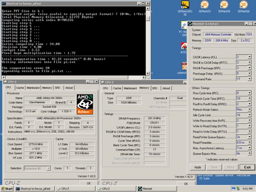
Task: Open the Idle Cycle Limit dropdown
Action: [249, 115]
